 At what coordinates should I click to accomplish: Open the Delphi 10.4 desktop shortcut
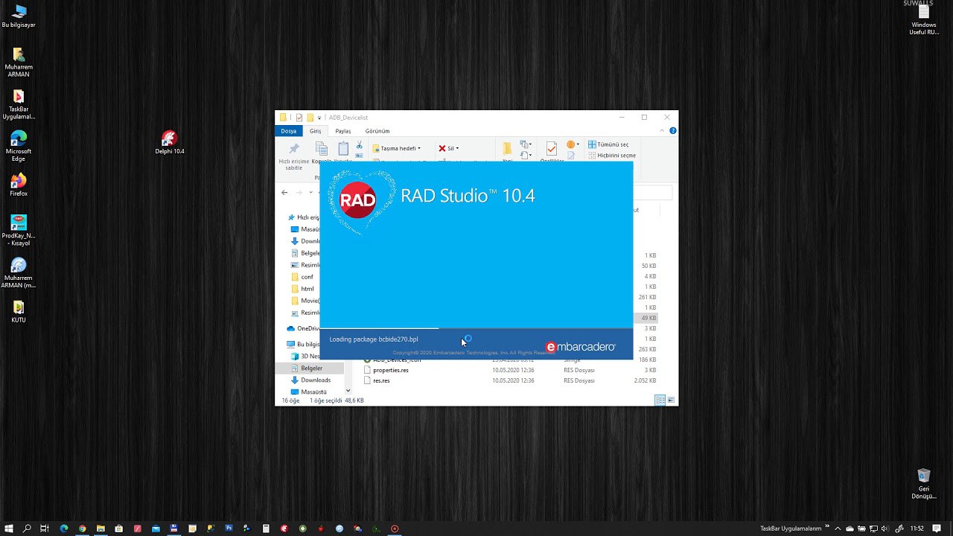pos(169,142)
